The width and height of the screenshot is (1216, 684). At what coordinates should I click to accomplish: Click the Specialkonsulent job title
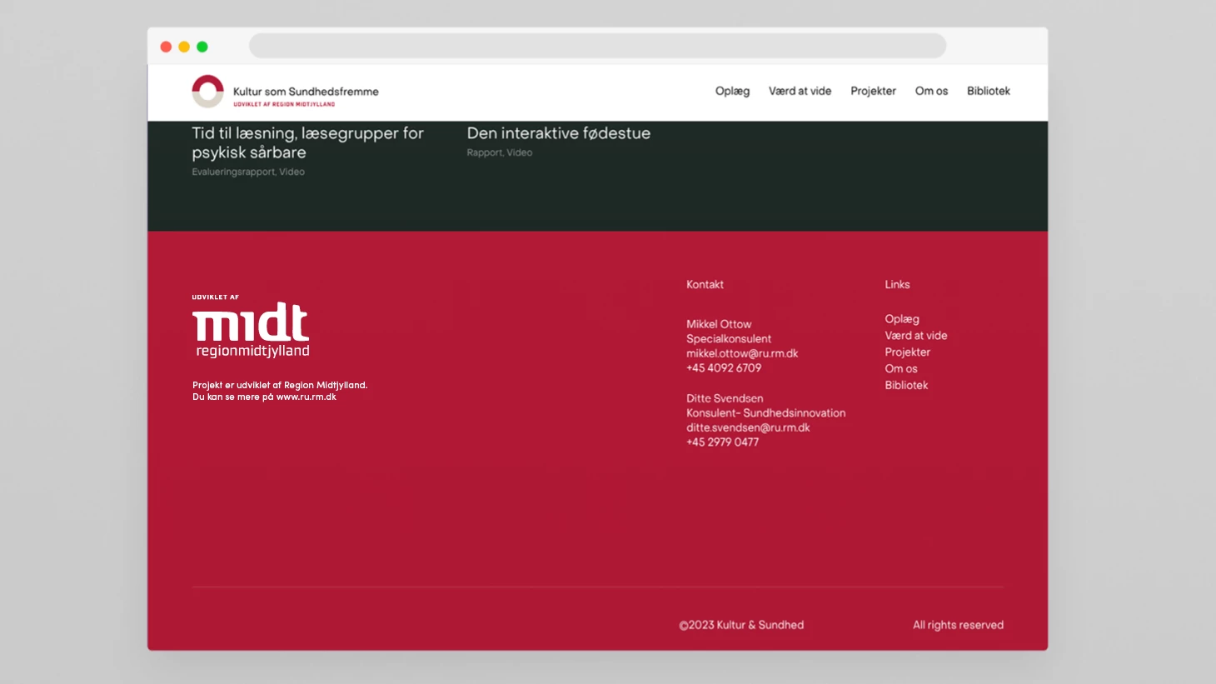[x=729, y=338]
